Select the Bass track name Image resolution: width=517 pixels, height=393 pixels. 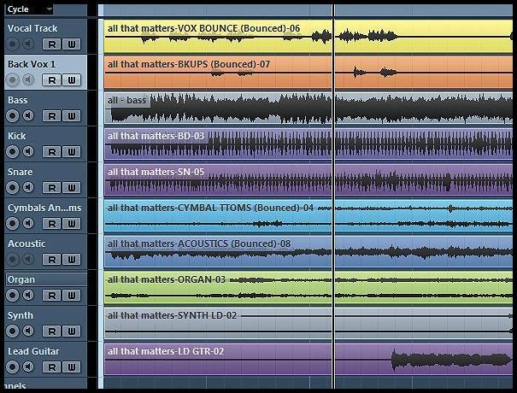(x=17, y=100)
